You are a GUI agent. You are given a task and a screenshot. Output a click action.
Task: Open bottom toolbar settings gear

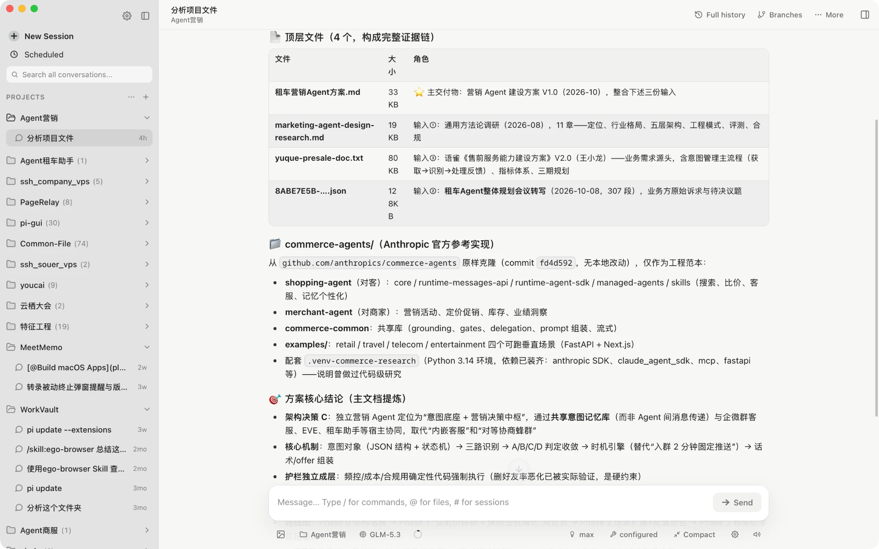735,535
